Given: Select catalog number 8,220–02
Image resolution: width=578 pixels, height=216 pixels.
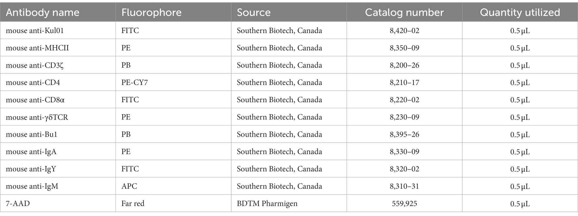Looking at the screenshot, I should [x=404, y=100].
